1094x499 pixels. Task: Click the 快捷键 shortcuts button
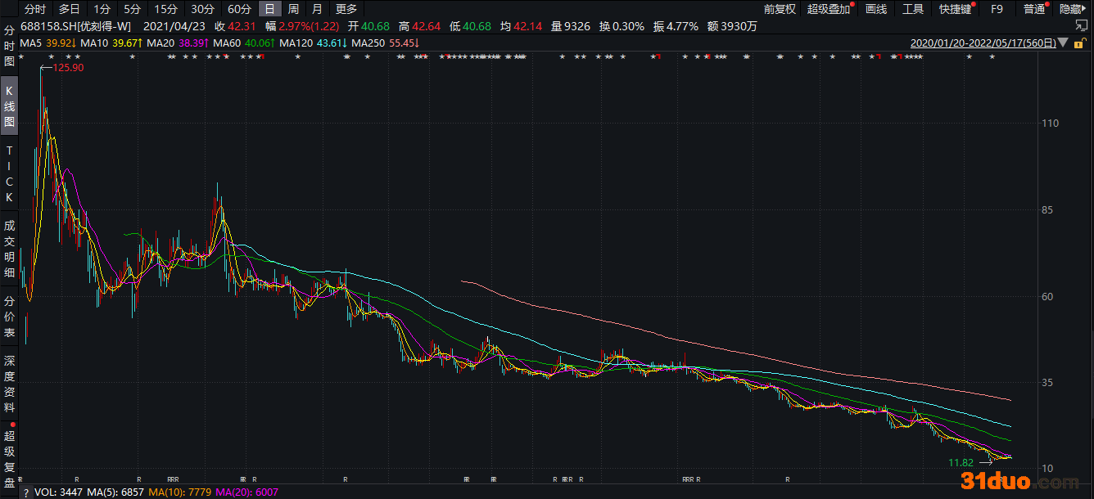click(x=954, y=9)
